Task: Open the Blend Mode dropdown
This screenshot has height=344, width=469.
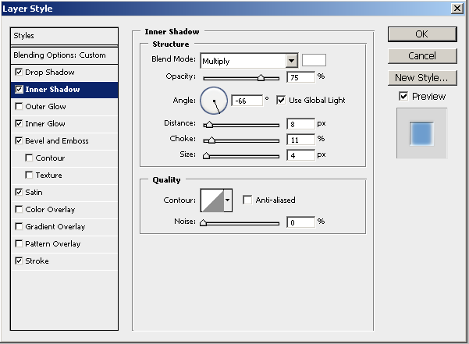Action: point(292,61)
